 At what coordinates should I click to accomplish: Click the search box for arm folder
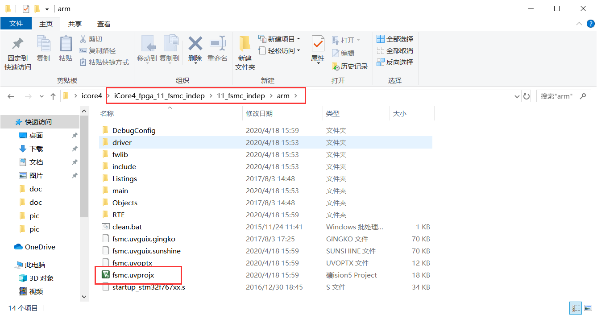click(562, 96)
